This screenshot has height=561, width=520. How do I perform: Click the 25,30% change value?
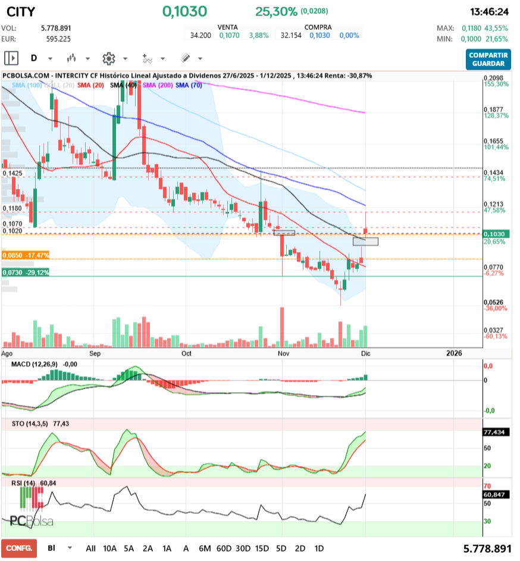276,12
